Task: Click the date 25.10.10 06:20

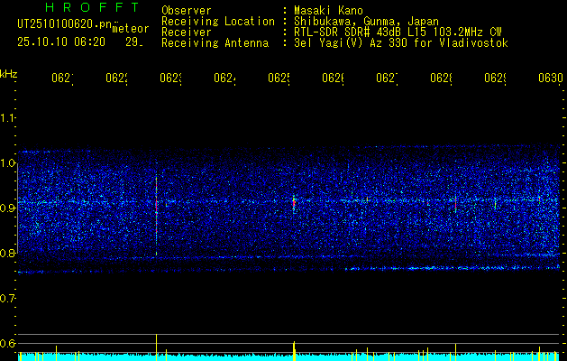Action: pos(61,42)
